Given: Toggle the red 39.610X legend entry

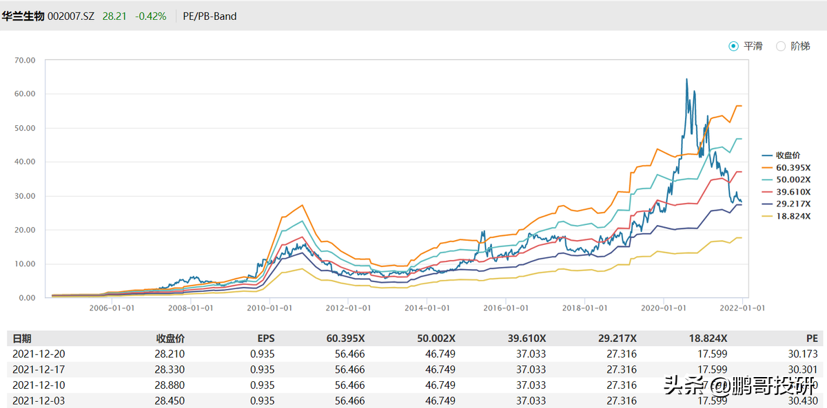Looking at the screenshot, I should pos(786,192).
